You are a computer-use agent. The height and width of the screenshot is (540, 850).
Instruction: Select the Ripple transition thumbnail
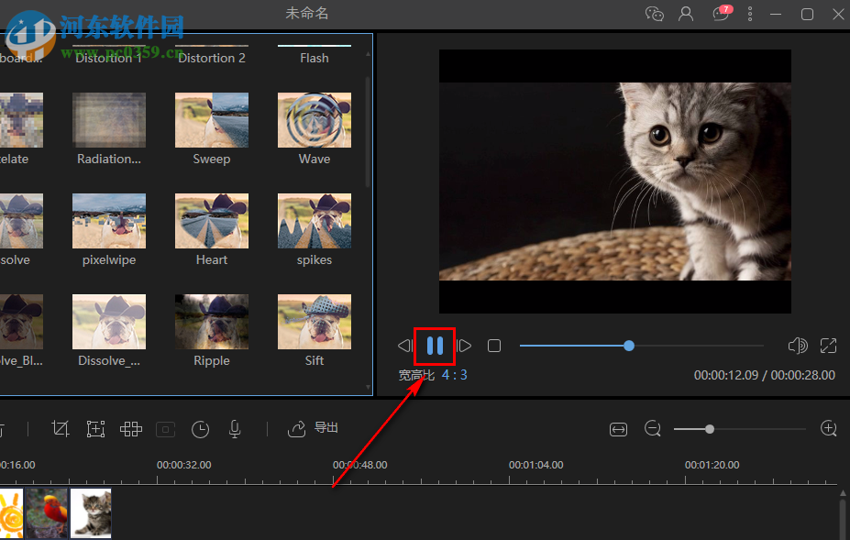coord(212,322)
